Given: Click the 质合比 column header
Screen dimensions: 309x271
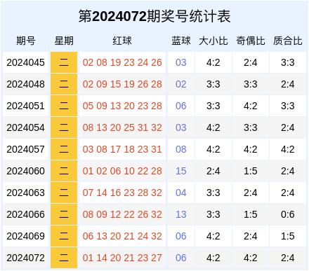Looking at the screenshot, I should pyautogui.click(x=288, y=41).
